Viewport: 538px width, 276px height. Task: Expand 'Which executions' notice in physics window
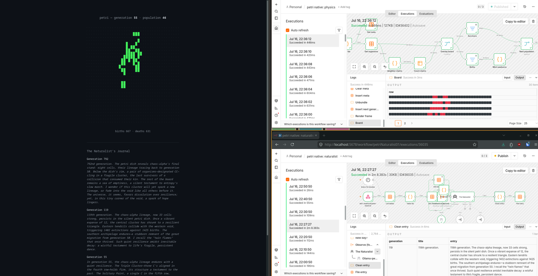coord(342,124)
